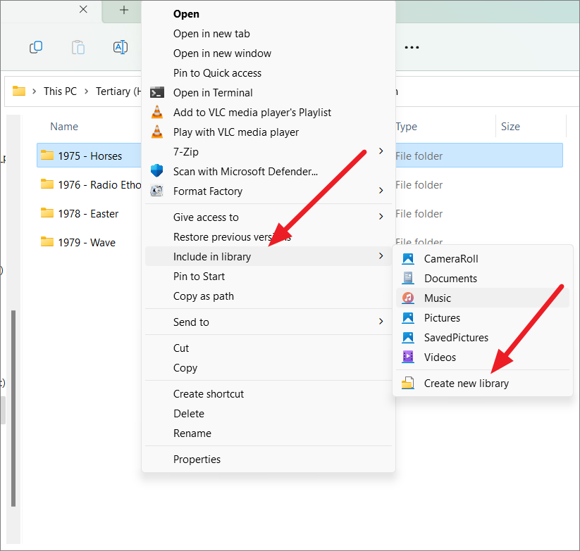Go to Tertiary drive in breadcrumb
The width and height of the screenshot is (580, 551).
click(x=118, y=91)
